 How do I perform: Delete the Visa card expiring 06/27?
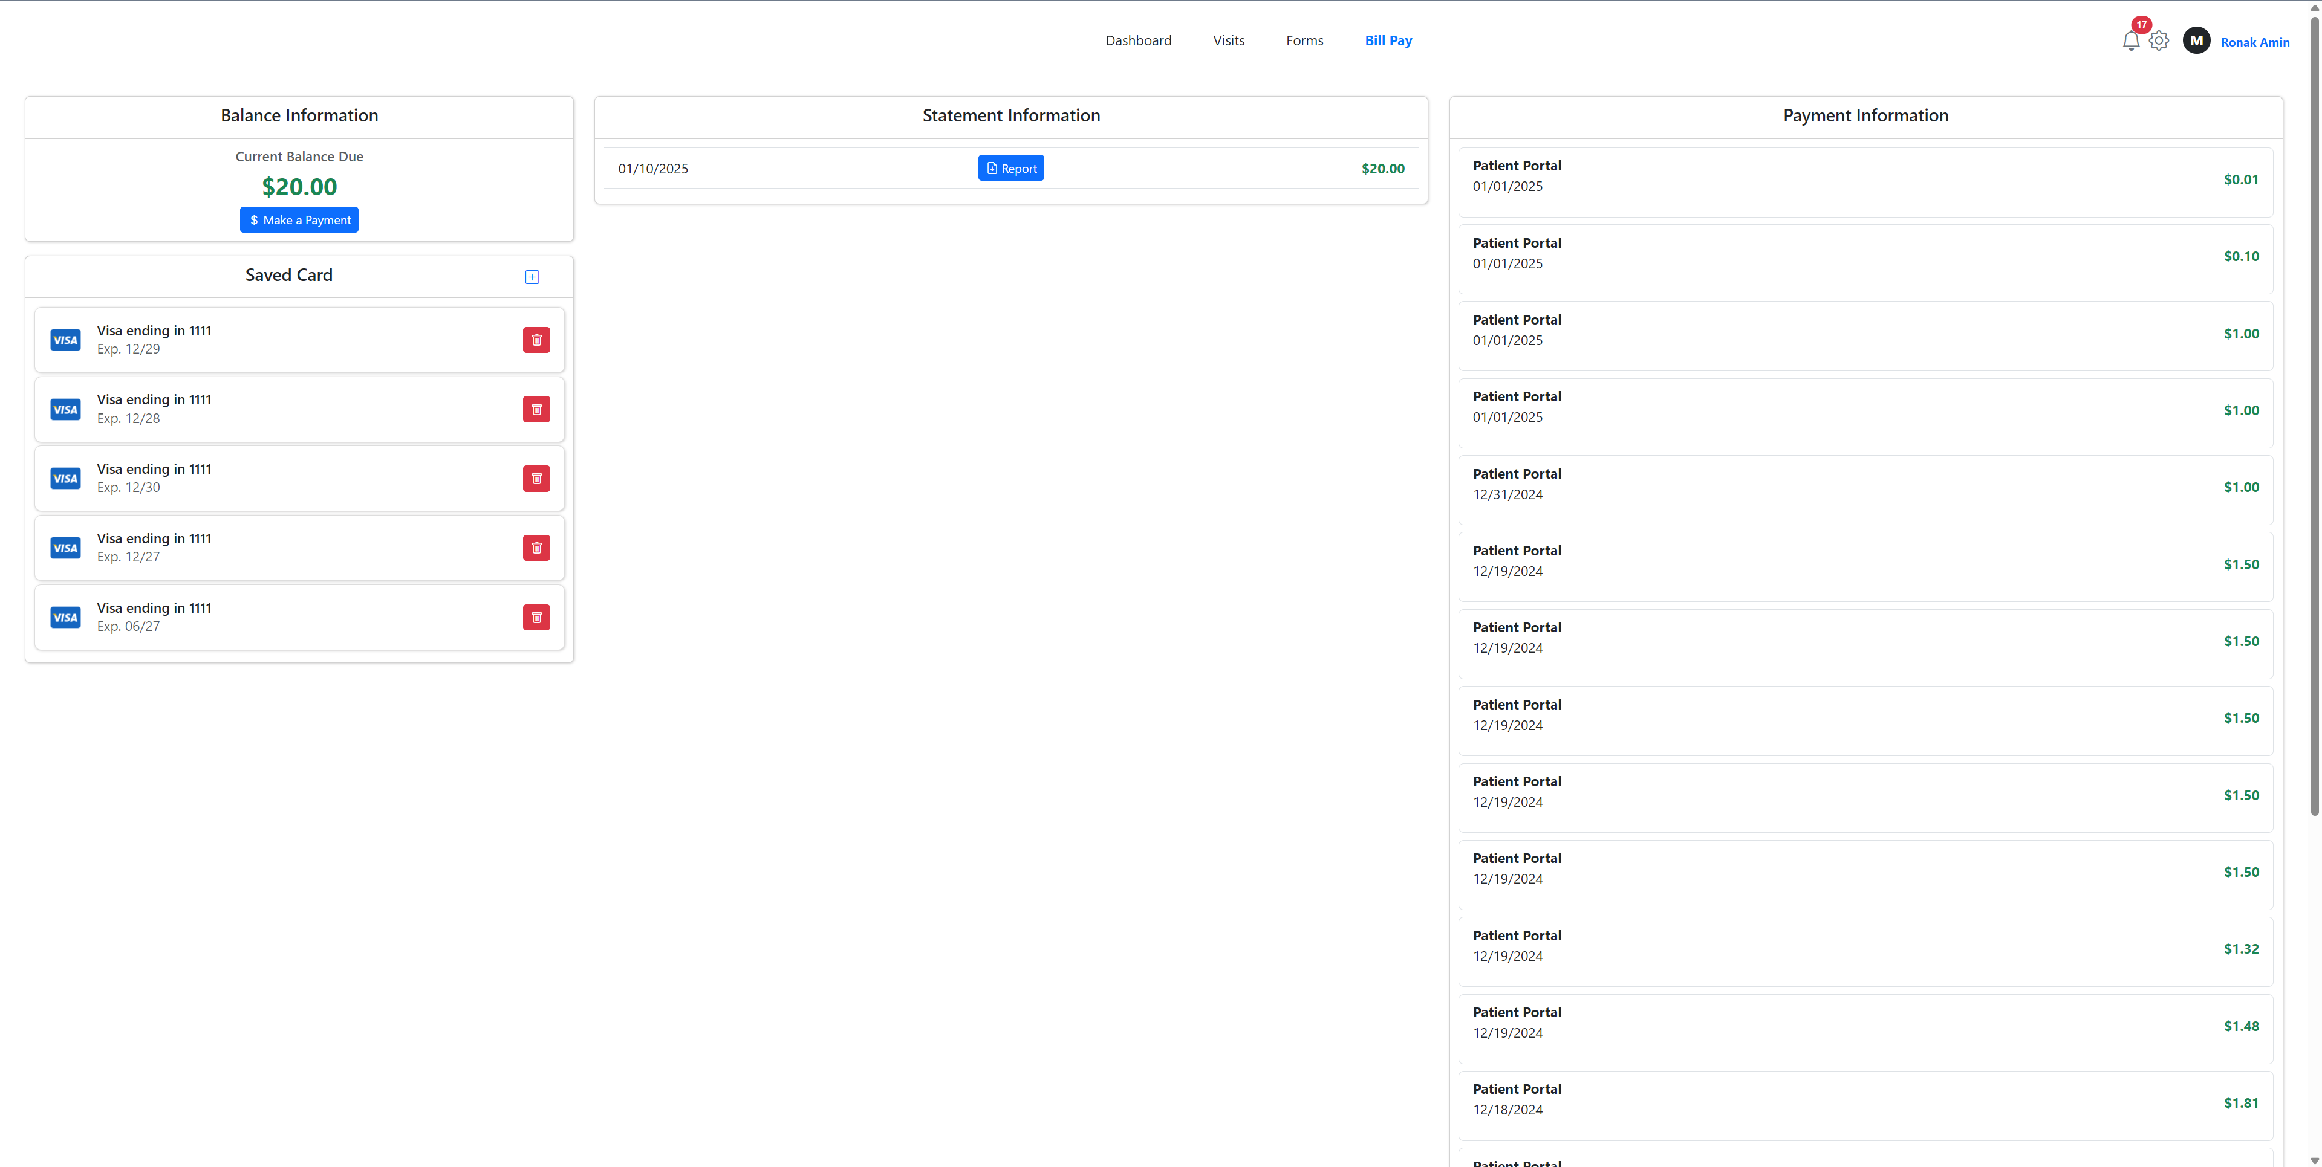(536, 617)
